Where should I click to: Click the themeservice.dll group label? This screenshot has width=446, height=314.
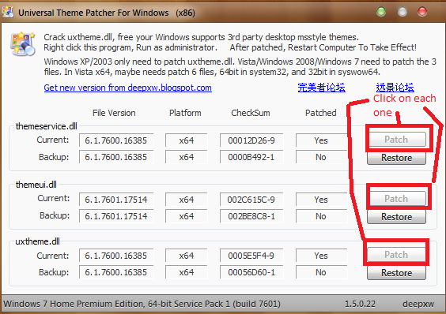tap(47, 126)
